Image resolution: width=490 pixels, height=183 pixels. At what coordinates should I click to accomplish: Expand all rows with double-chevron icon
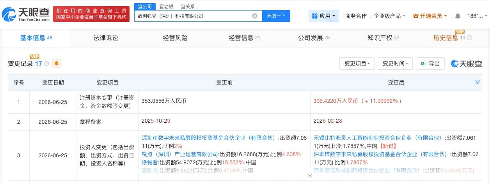(x=478, y=82)
